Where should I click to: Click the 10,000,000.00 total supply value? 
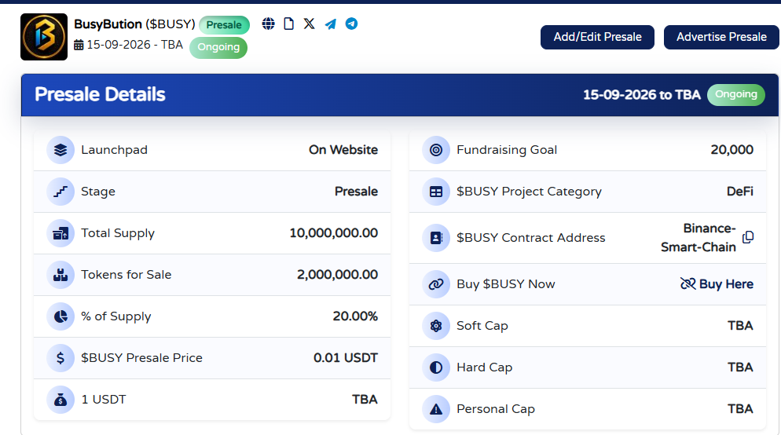point(334,233)
